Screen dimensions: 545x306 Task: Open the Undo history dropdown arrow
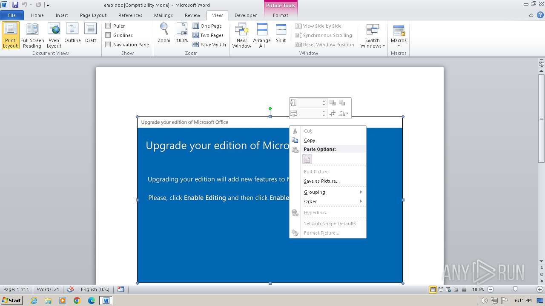(x=31, y=5)
